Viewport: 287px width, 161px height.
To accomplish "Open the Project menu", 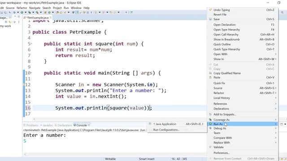I will tap(57, 8).
